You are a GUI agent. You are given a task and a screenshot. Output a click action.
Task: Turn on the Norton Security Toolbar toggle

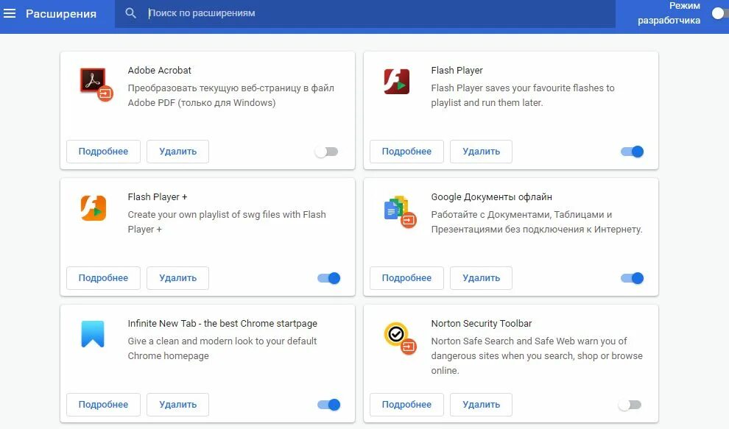(630, 405)
